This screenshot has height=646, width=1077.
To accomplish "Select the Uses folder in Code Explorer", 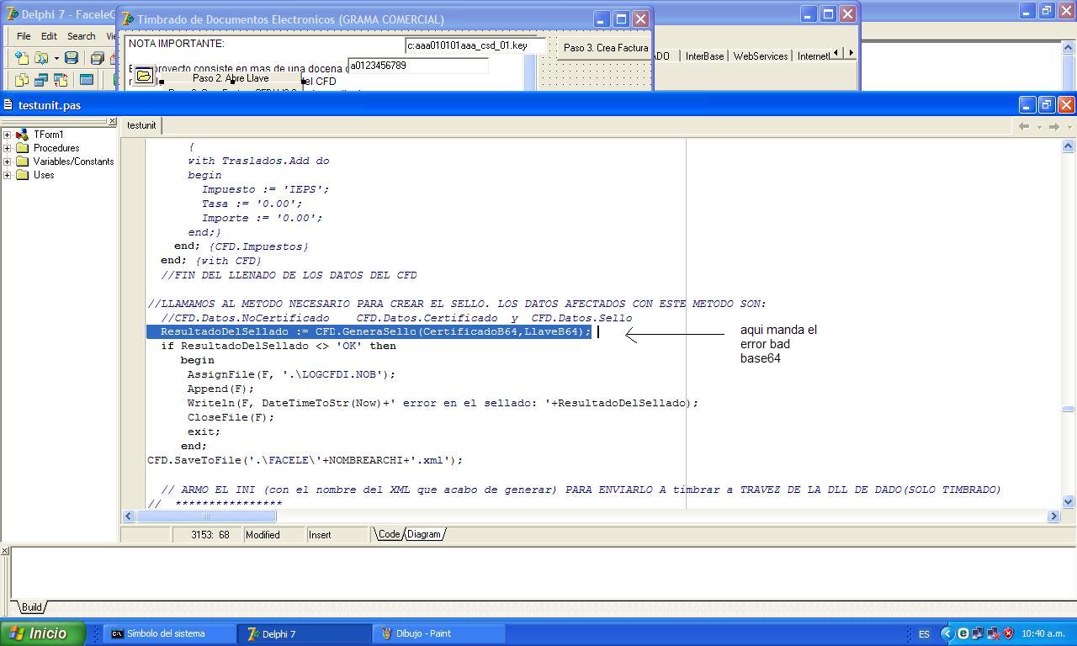I will 44,175.
